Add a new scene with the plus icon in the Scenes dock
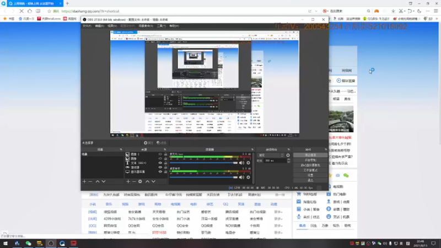The width and height of the screenshot is (441, 248). (x=84, y=182)
